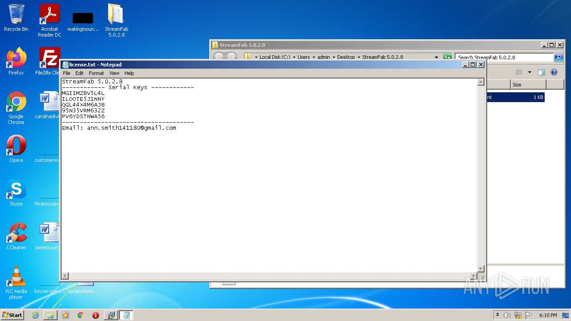This screenshot has height=321, width=571.
Task: Expand the admin breadcrumb arrow
Action: [x=334, y=57]
